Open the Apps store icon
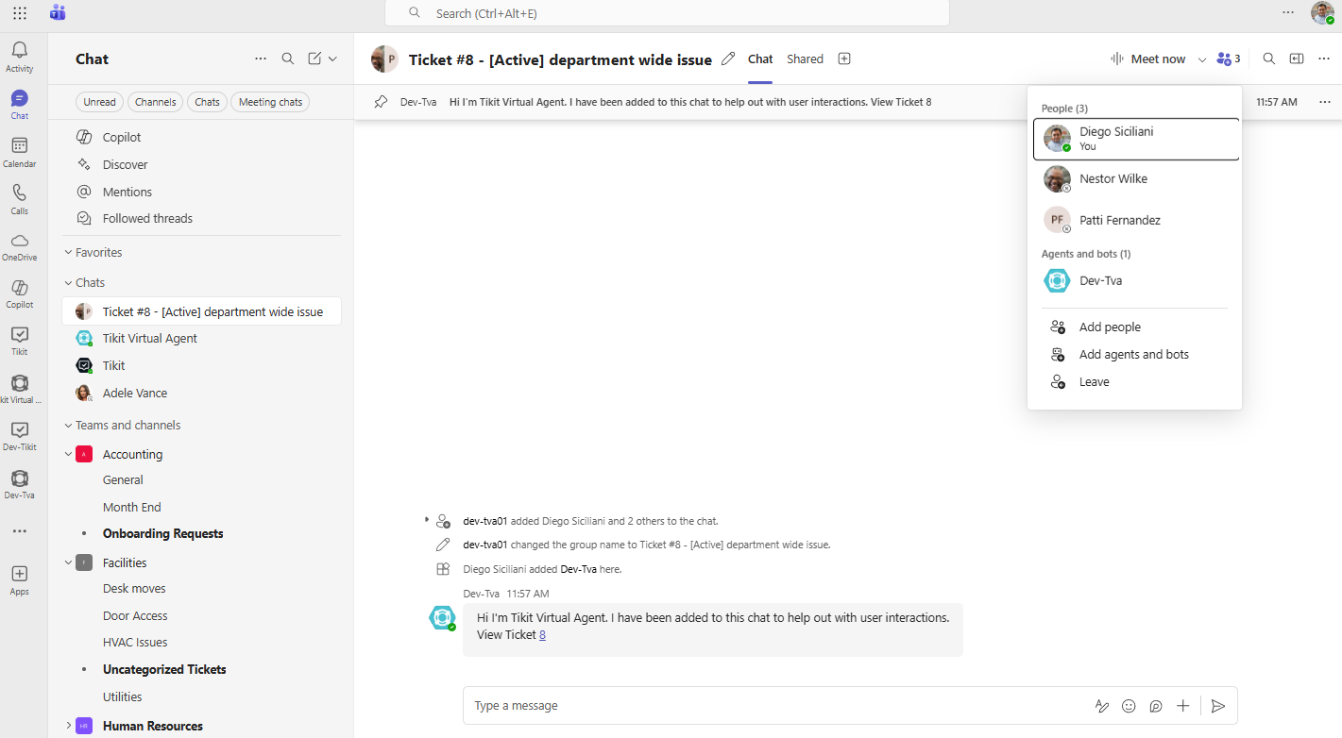Screen dimensions: 1342x738 19,579
